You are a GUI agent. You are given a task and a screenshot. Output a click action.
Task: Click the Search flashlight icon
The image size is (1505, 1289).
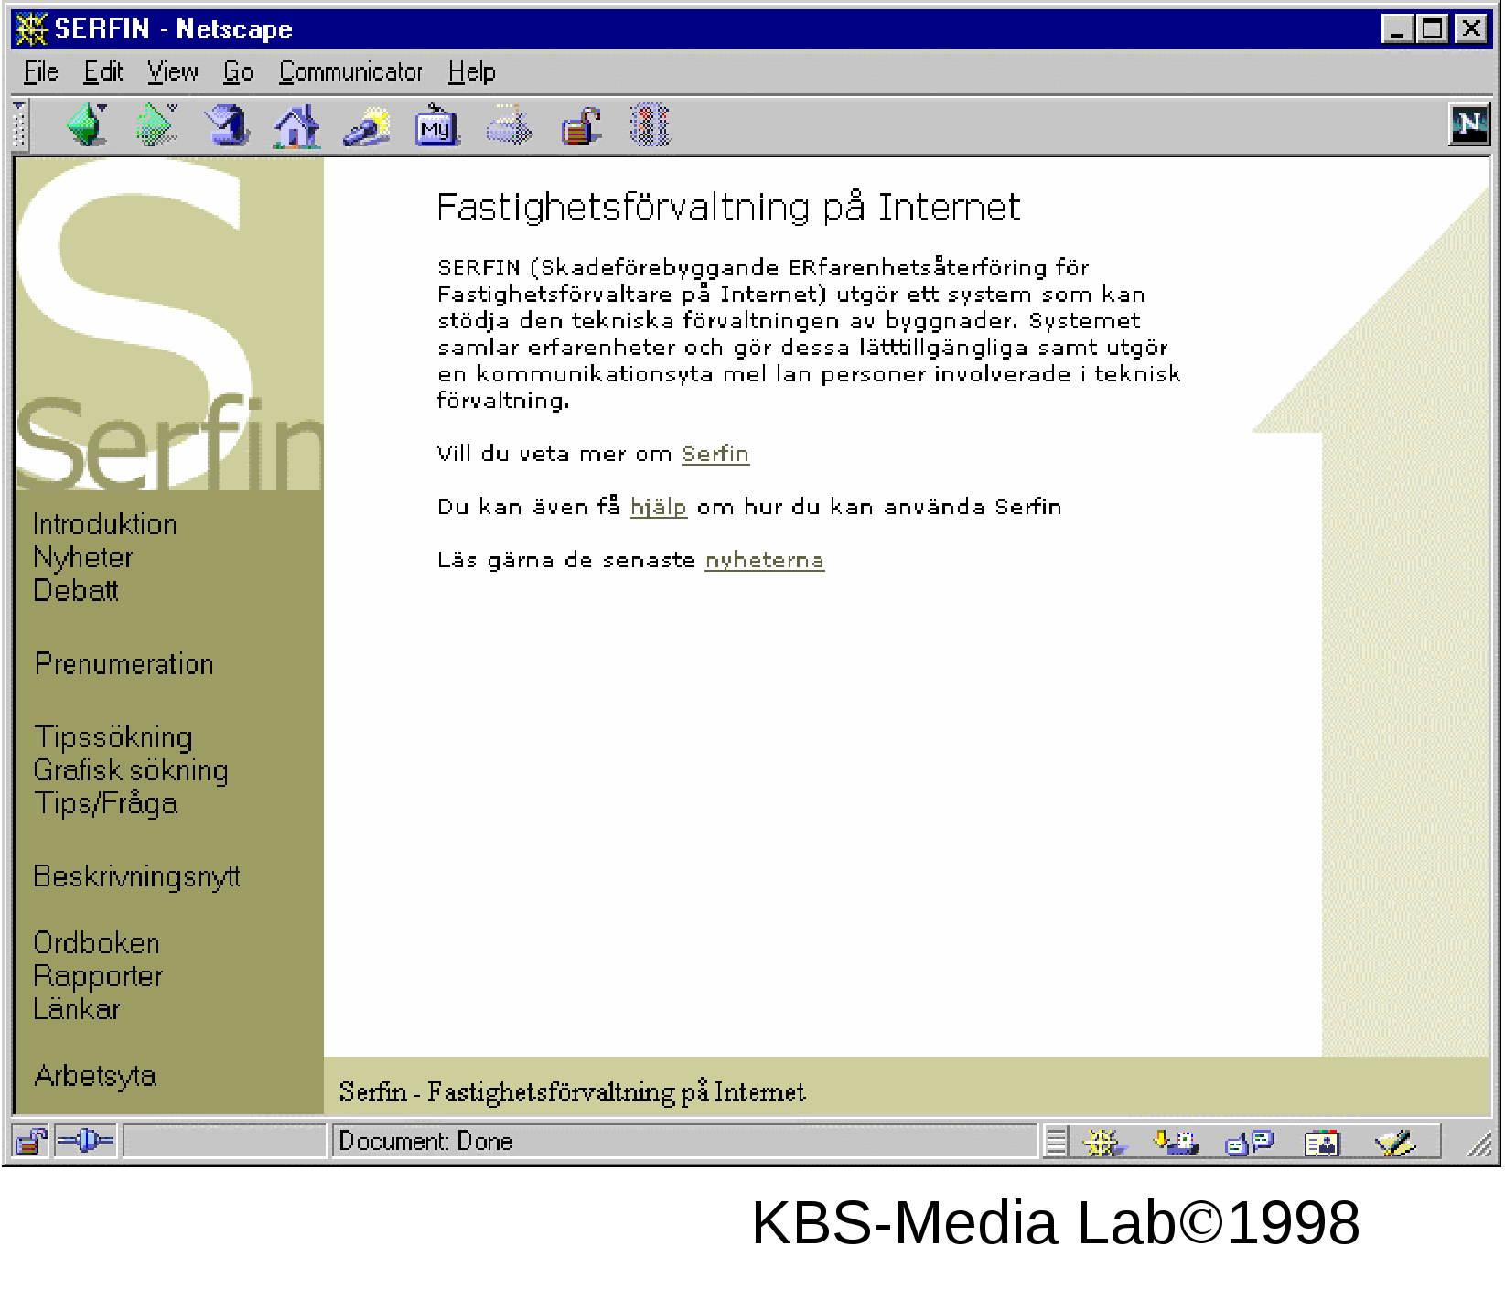366,126
